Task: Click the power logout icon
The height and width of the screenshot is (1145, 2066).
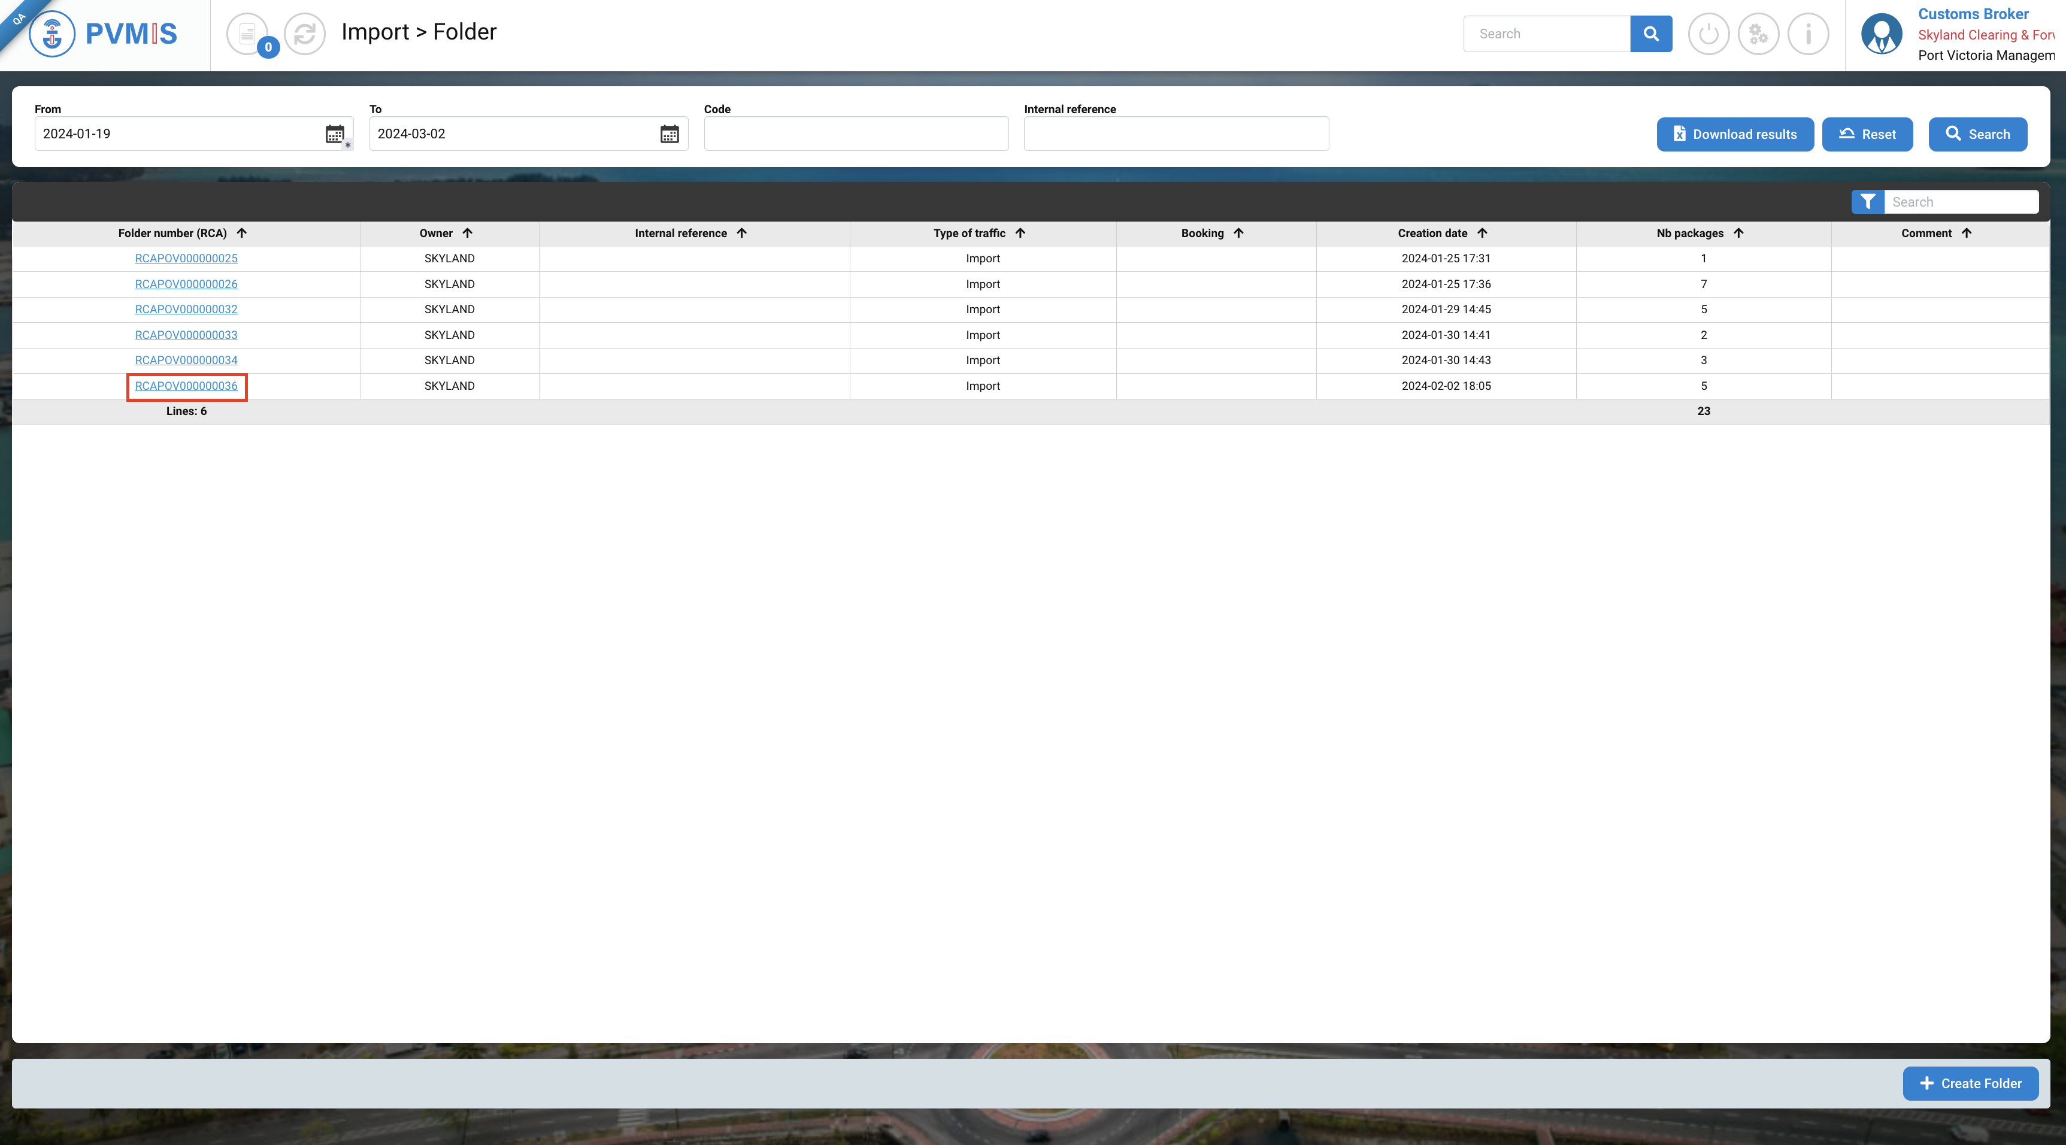Action: (x=1708, y=34)
